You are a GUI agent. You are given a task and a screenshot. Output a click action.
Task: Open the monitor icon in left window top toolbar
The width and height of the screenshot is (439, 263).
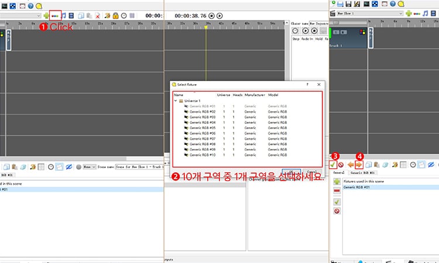point(5,6)
